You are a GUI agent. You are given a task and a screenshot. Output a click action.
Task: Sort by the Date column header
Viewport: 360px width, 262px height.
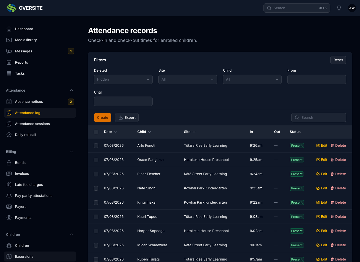[x=110, y=132]
